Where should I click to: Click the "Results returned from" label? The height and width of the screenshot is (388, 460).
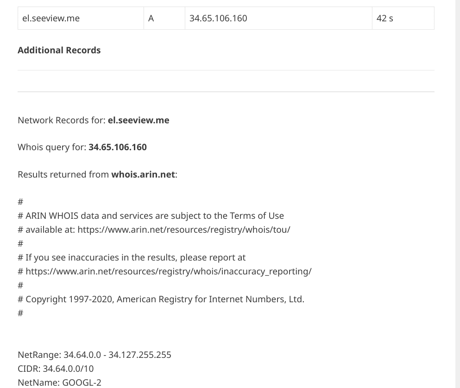[63, 174]
